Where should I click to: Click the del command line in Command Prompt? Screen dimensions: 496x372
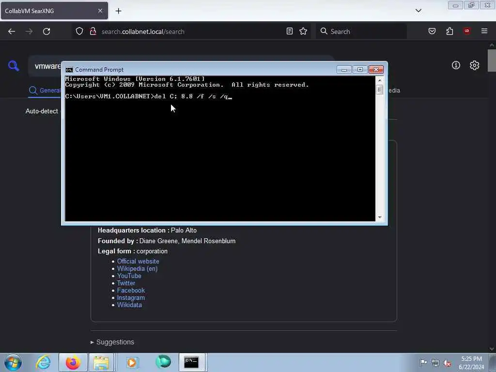click(x=149, y=96)
